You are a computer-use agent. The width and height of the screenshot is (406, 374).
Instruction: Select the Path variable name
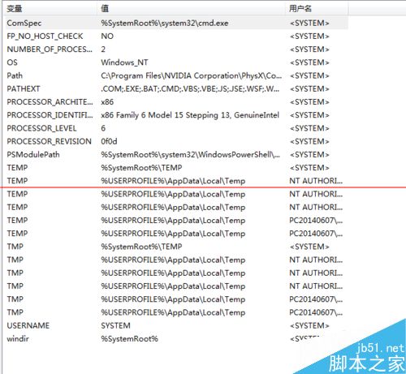click(15, 75)
